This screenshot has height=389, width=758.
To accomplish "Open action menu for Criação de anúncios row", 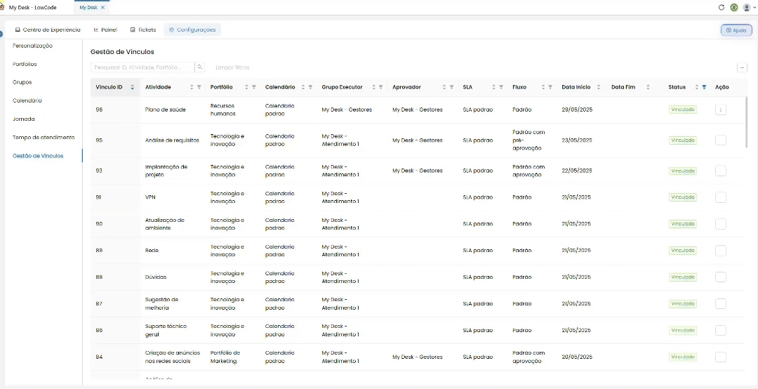I will coord(721,357).
